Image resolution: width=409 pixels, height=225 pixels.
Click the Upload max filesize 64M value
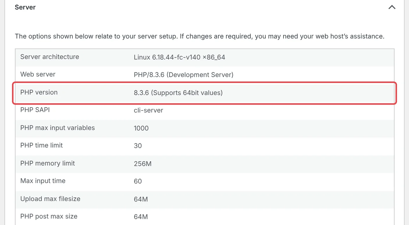pyautogui.click(x=141, y=200)
